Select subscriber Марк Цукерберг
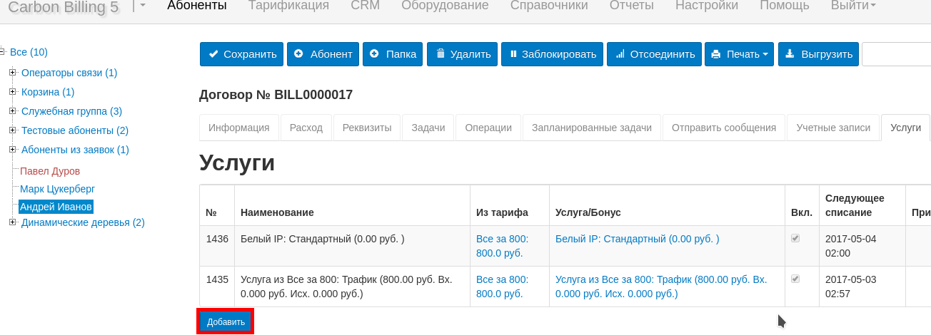 click(x=57, y=189)
